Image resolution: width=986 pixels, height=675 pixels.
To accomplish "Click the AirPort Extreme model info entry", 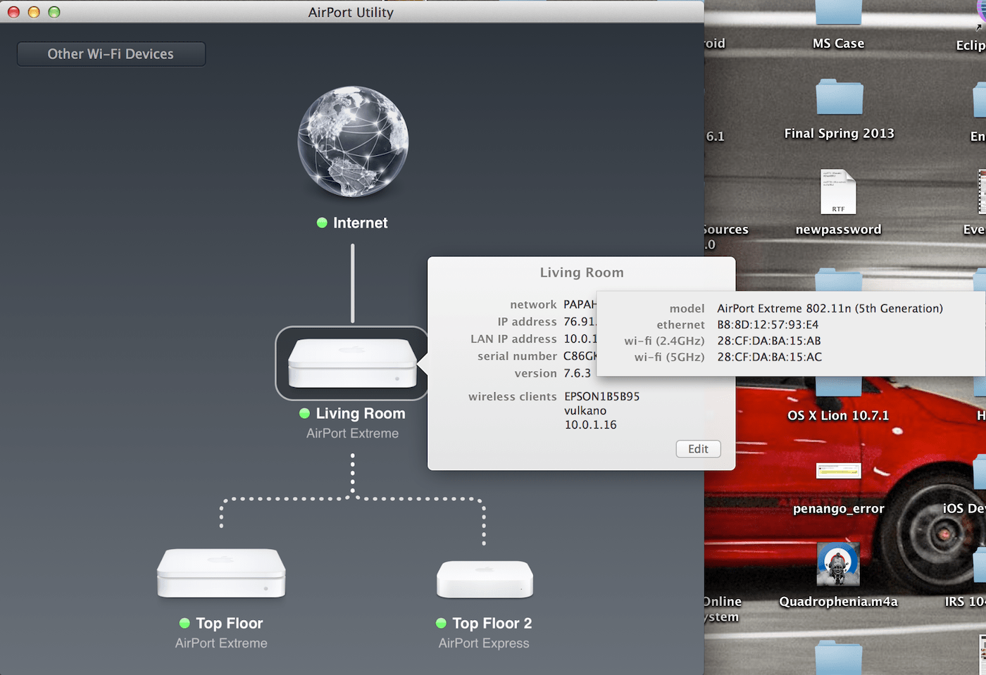I will tap(830, 308).
